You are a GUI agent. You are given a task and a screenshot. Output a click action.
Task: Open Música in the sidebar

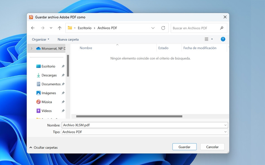pyautogui.click(x=44, y=102)
